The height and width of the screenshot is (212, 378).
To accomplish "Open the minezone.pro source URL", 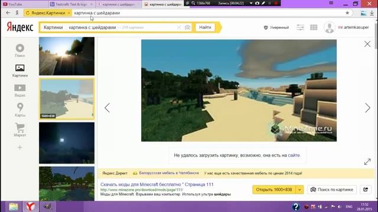I will [x=142, y=190].
